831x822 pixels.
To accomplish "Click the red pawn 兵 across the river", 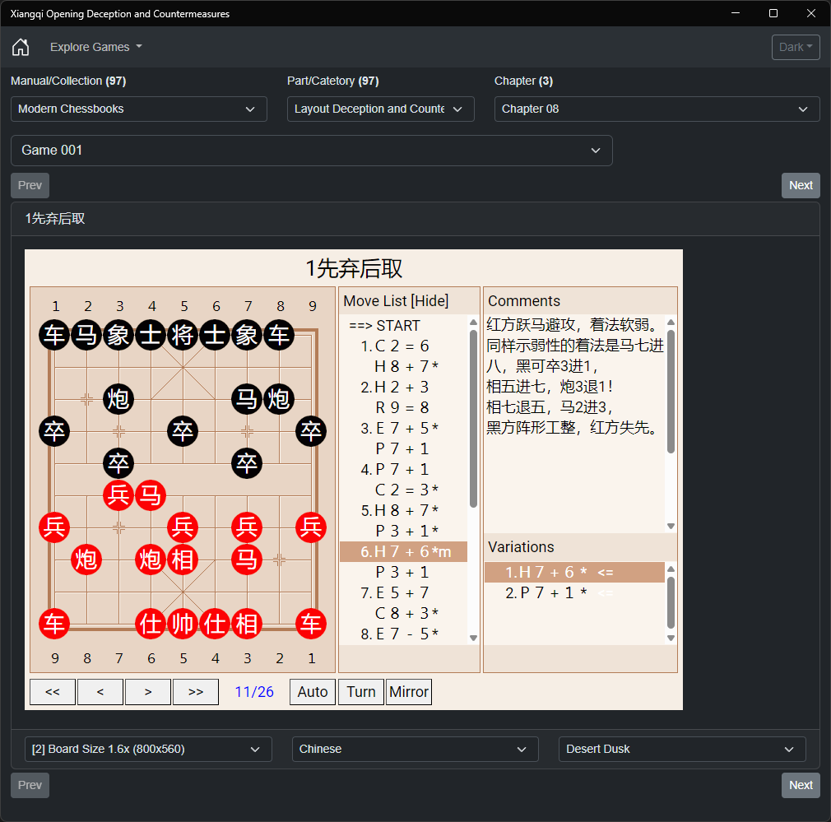I will pyautogui.click(x=118, y=495).
